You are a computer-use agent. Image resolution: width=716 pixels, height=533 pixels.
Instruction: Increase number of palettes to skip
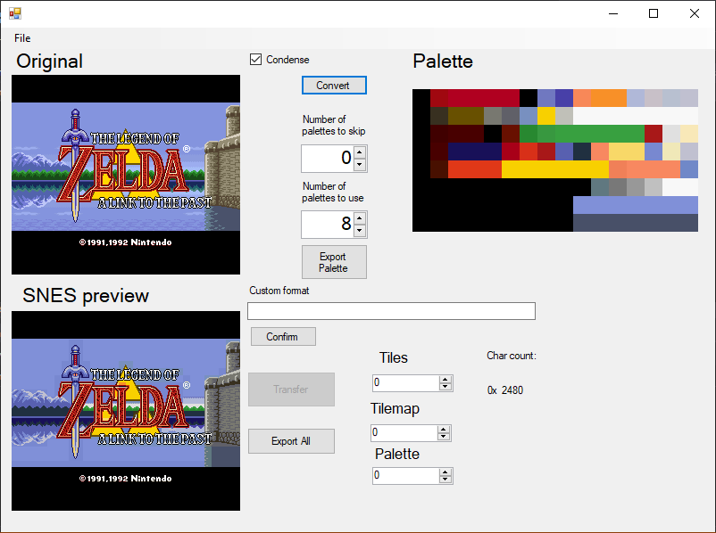coord(359,153)
